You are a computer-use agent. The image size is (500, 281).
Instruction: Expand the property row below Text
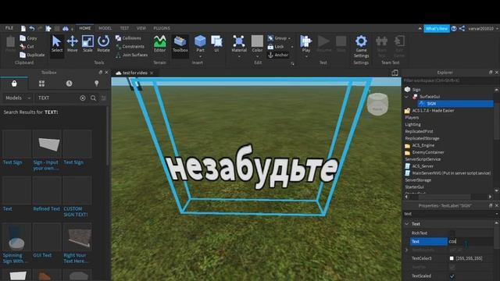[x=406, y=250]
